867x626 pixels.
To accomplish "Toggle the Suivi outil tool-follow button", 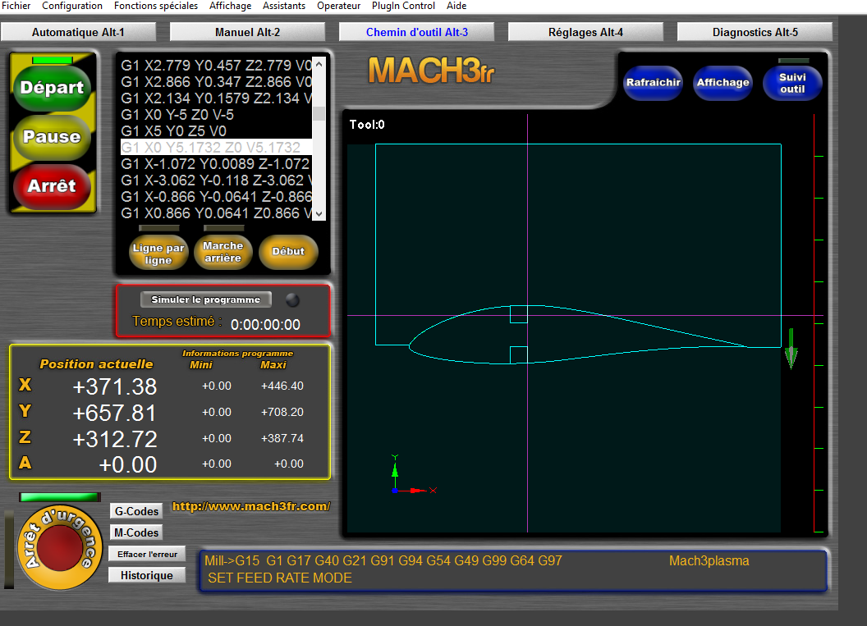I will coord(792,83).
